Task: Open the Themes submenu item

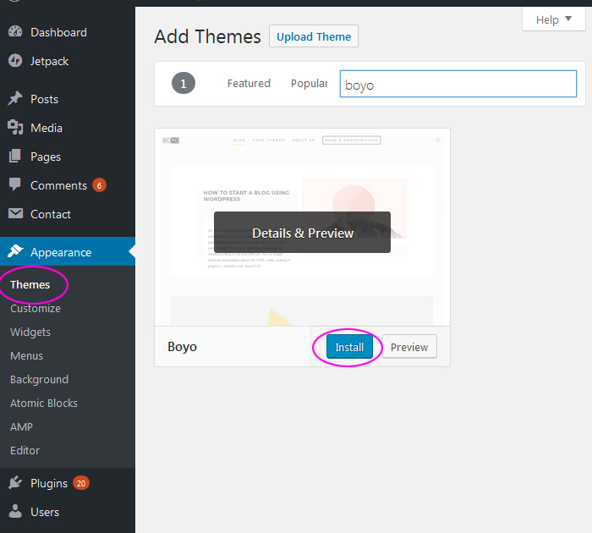Action: click(30, 284)
